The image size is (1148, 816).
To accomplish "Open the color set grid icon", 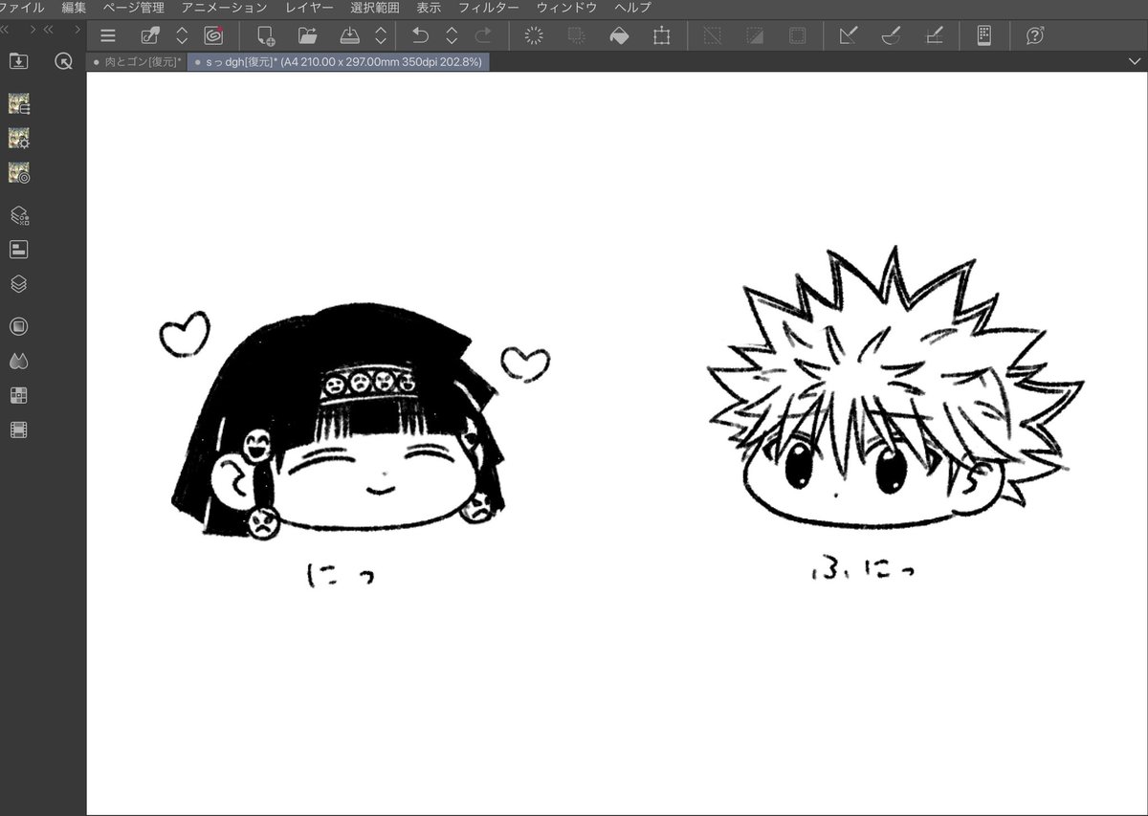I will (x=18, y=395).
